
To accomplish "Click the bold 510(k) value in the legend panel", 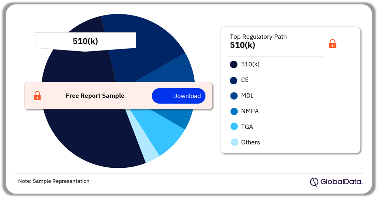I will click(x=242, y=45).
